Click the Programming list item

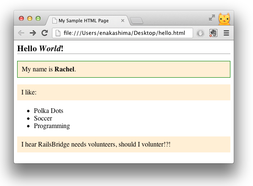[52, 126]
